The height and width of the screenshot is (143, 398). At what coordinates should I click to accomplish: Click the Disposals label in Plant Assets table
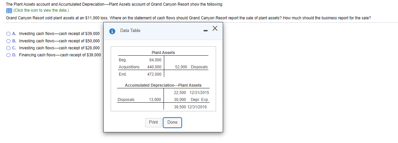(x=199, y=67)
